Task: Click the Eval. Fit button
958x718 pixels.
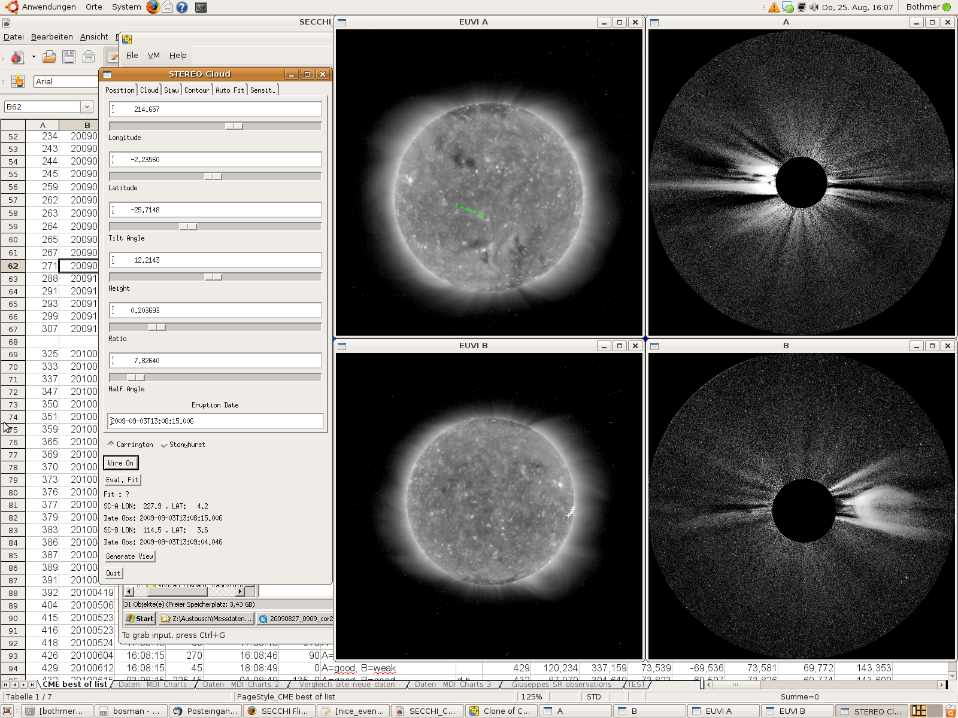Action: (122, 480)
